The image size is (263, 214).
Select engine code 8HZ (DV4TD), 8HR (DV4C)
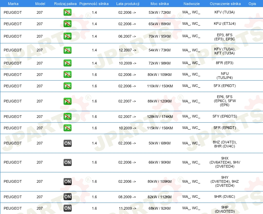225,144
